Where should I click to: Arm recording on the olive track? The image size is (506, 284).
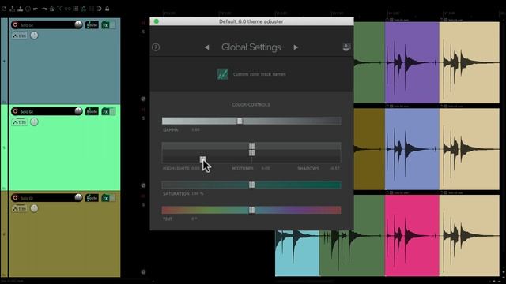pos(15,198)
